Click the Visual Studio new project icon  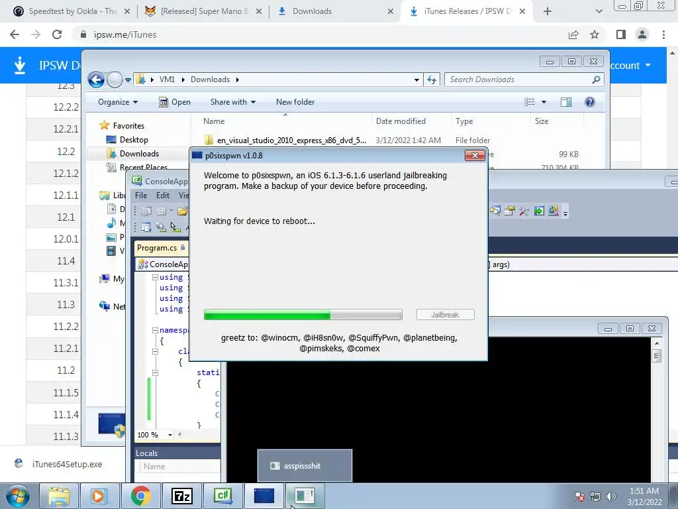pyautogui.click(x=147, y=211)
